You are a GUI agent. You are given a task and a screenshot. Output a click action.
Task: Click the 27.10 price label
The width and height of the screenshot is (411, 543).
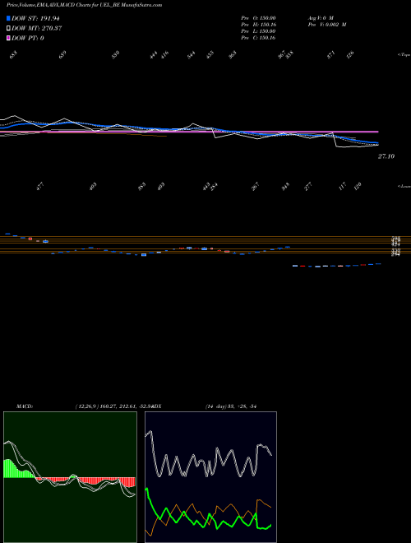[386, 156]
